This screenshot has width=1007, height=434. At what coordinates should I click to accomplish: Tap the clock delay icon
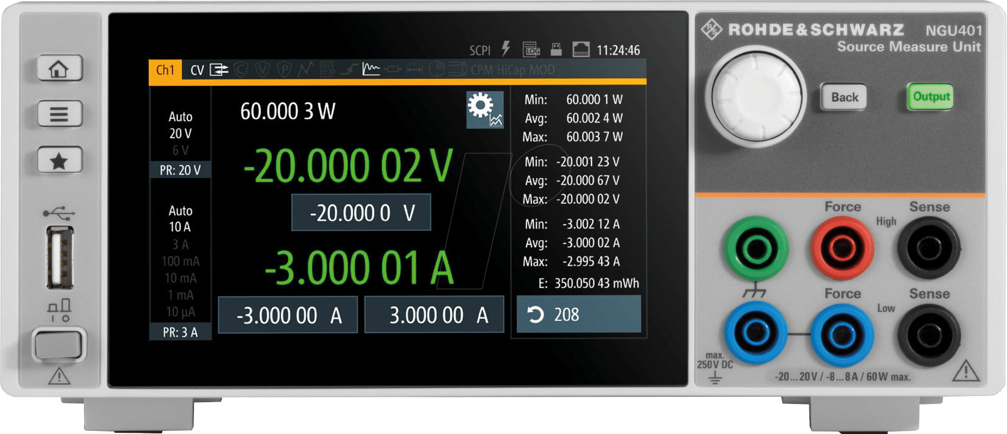(436, 69)
